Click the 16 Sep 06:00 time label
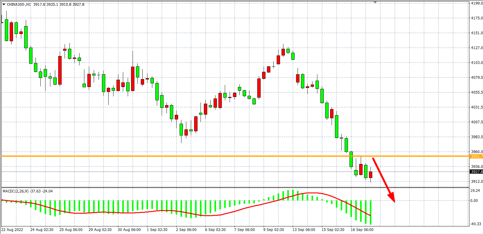Viewport: 483px width, 234px height. coord(362,230)
